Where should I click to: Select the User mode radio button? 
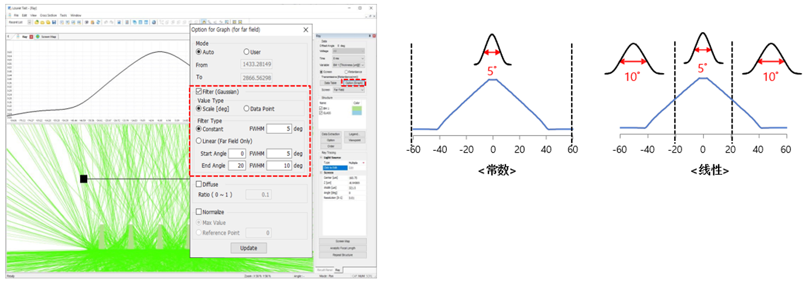pyautogui.click(x=247, y=52)
